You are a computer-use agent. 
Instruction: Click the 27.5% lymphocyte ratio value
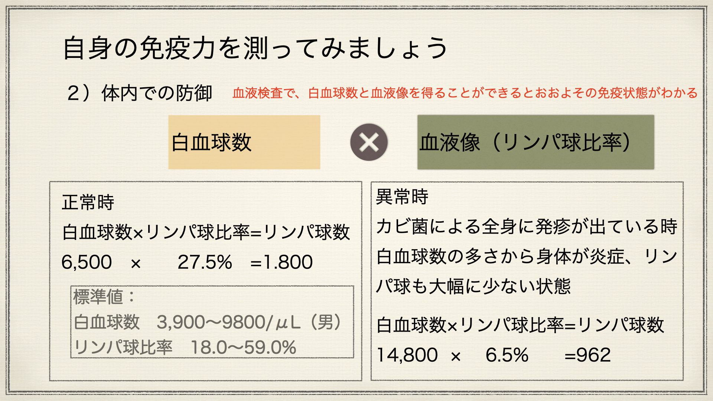205,262
